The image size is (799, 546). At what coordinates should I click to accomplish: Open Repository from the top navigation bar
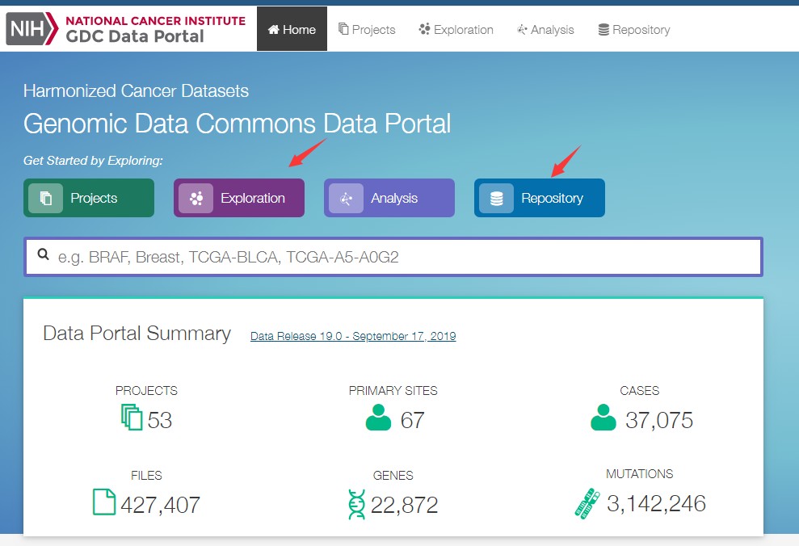(634, 30)
